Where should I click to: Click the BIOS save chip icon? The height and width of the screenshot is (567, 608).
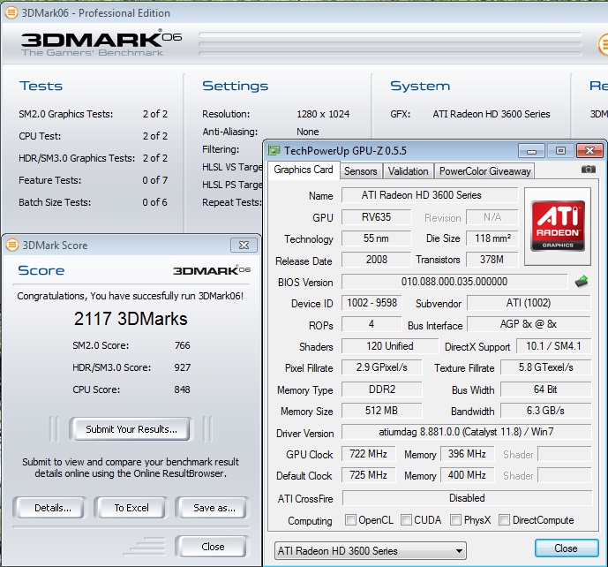coord(582,282)
